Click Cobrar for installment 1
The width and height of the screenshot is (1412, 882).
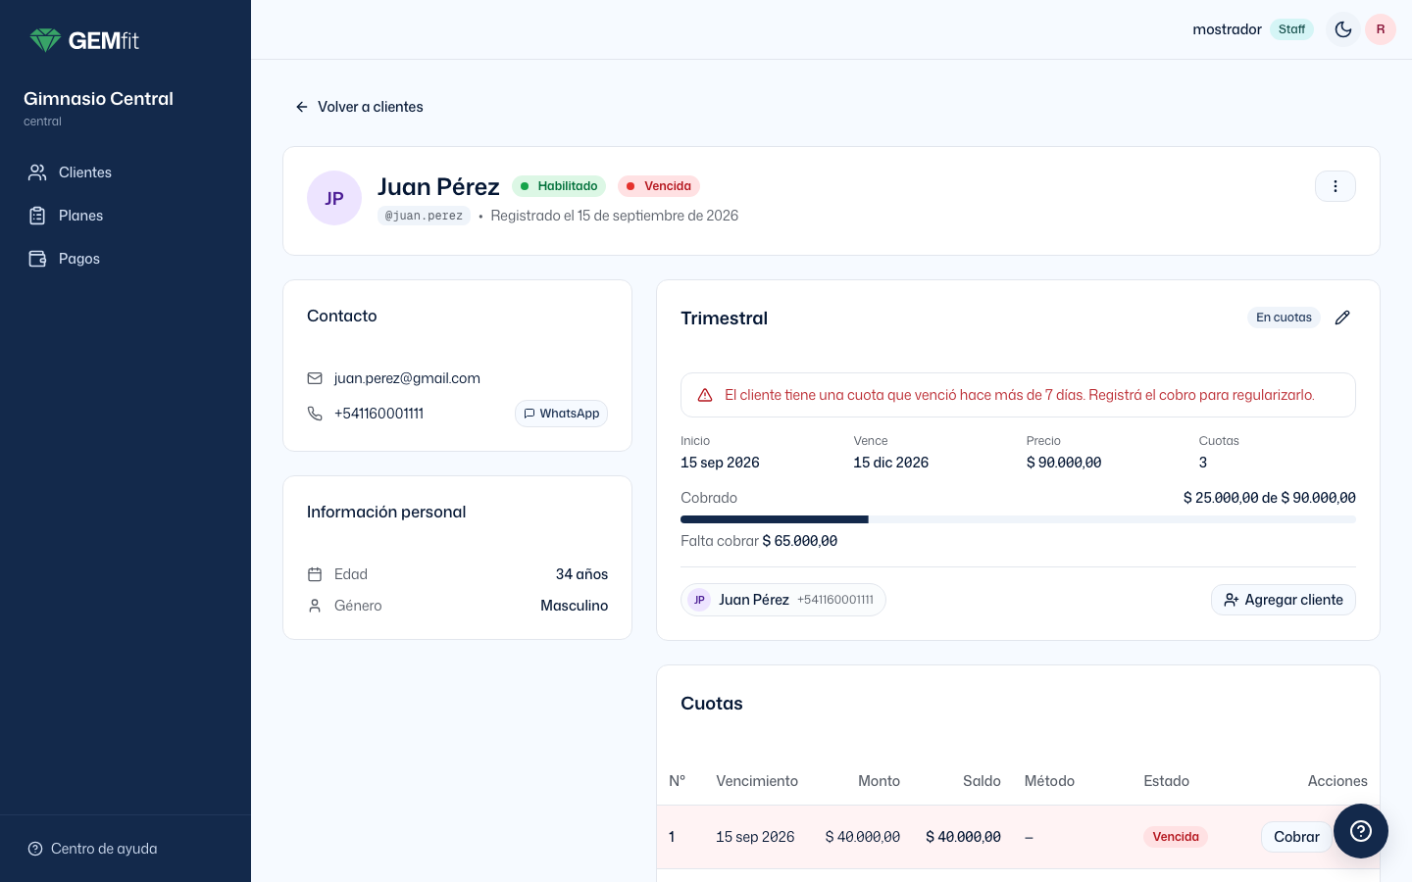pos(1296,837)
